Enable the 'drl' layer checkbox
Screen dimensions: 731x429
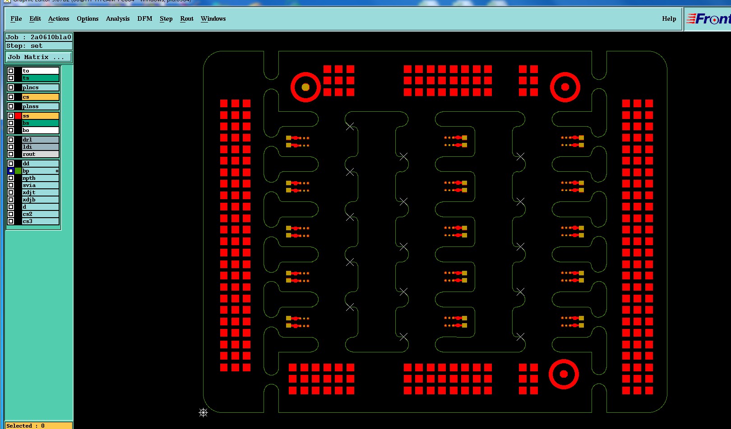coord(11,140)
